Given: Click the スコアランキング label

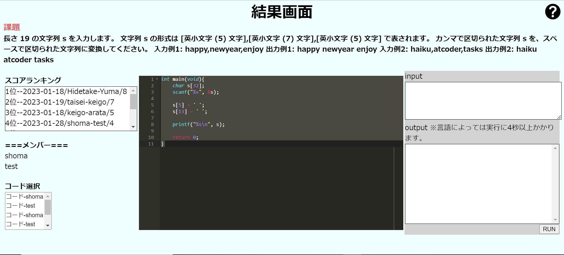Looking at the screenshot, I should [33, 80].
